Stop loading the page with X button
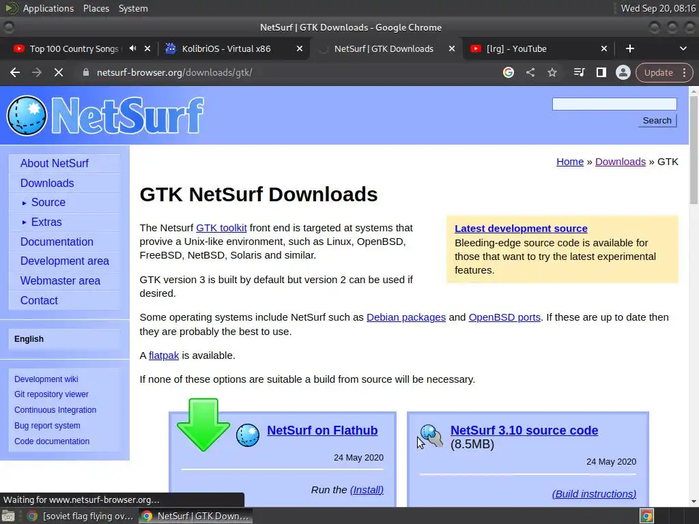This screenshot has height=524, width=699. point(59,72)
